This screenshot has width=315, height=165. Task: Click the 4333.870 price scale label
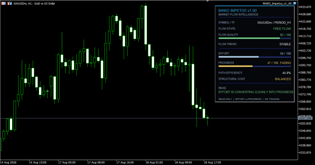[x=305, y=153]
